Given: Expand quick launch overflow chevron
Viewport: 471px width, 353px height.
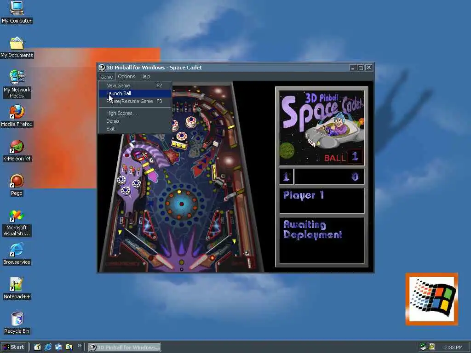Looking at the screenshot, I should [x=79, y=346].
